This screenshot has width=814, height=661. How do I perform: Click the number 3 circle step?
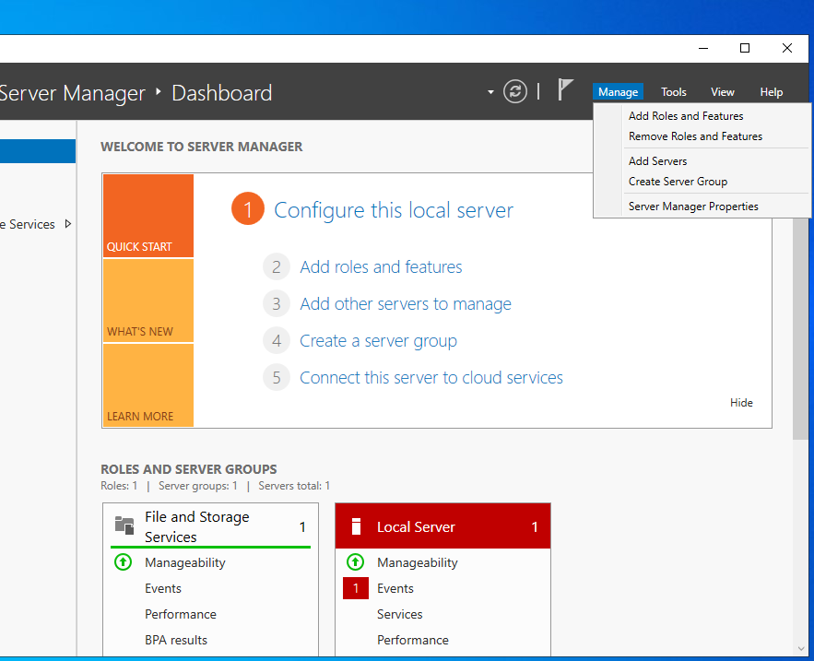click(x=277, y=303)
